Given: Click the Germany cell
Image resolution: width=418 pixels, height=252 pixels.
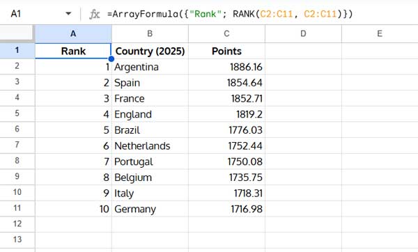Looking at the screenshot, I should click(150, 209).
